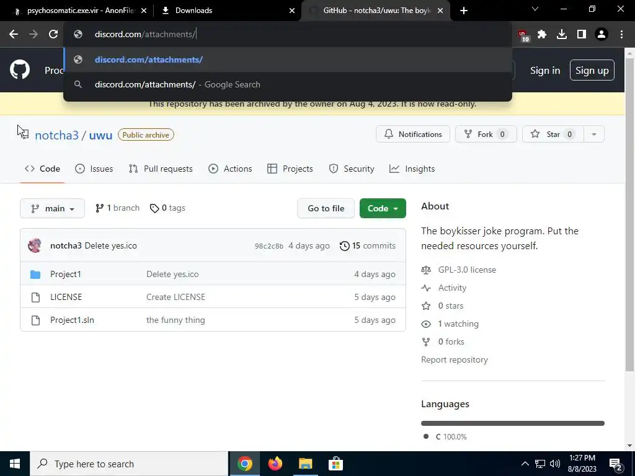Open the LICENSE file

click(66, 297)
